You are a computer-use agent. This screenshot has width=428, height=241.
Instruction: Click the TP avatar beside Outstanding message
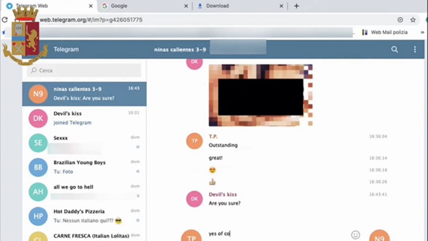click(x=194, y=141)
